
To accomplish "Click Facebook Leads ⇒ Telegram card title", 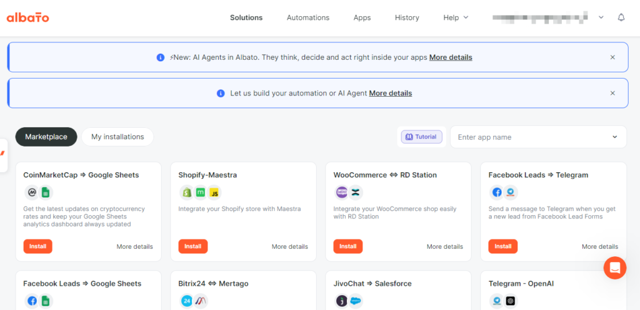I will [538, 175].
